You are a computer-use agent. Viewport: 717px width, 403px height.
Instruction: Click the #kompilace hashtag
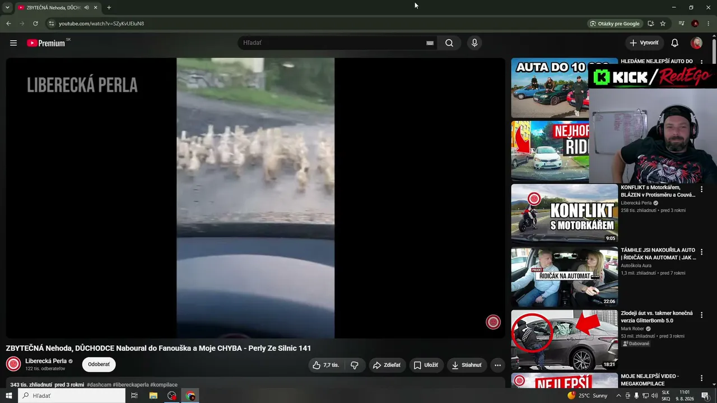click(164, 385)
